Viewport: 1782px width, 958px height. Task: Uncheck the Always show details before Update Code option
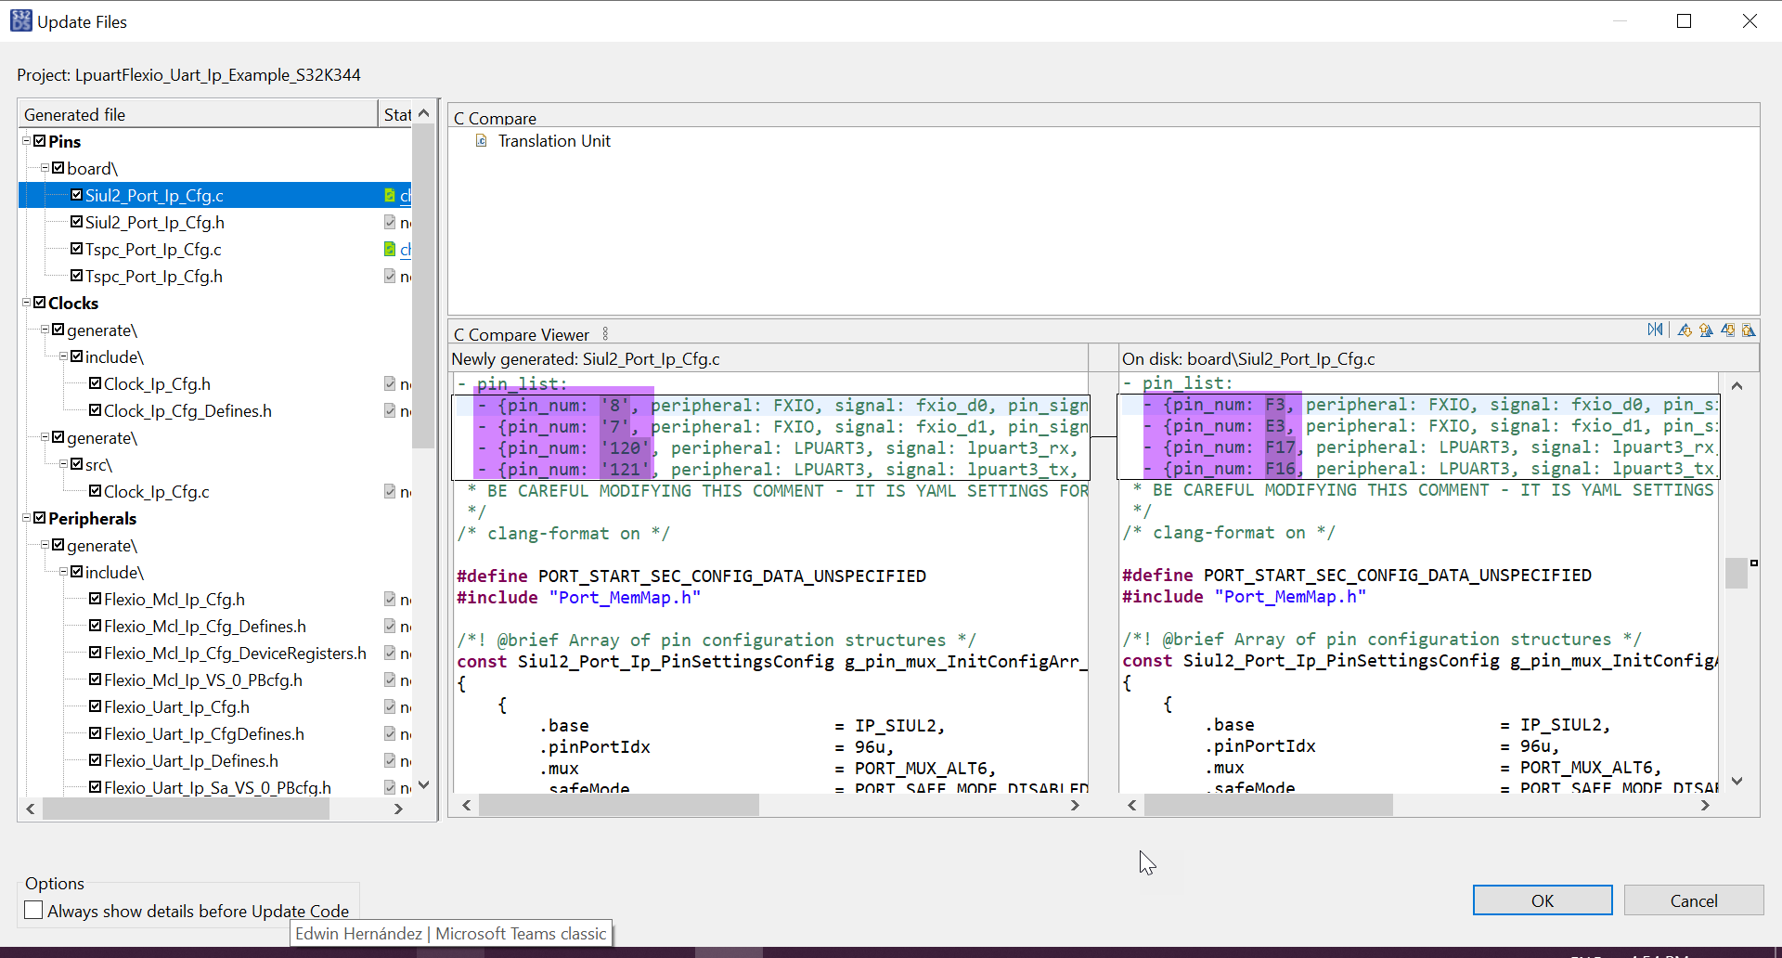(33, 911)
